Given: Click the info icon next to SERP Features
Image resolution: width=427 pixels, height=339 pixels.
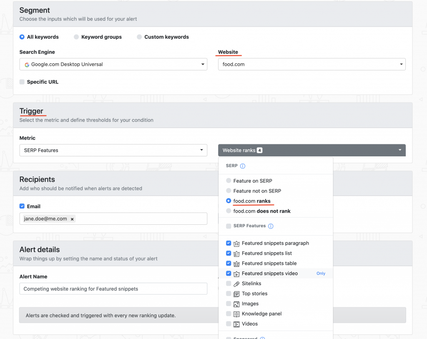Looking at the screenshot, I should tap(271, 226).
